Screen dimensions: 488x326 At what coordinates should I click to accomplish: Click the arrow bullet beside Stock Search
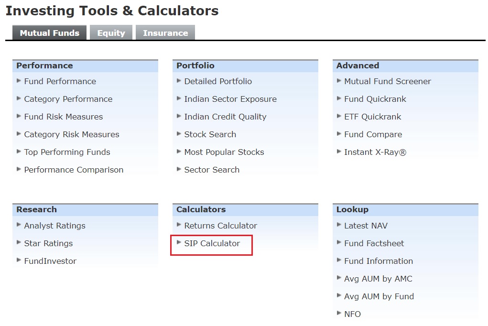pyautogui.click(x=179, y=134)
